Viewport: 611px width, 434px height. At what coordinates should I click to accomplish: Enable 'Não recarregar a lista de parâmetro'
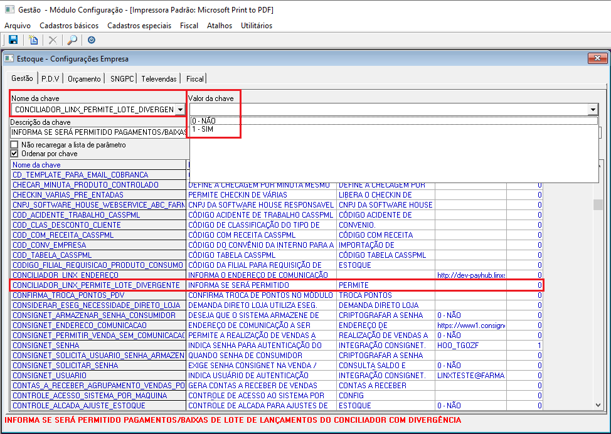[14, 145]
